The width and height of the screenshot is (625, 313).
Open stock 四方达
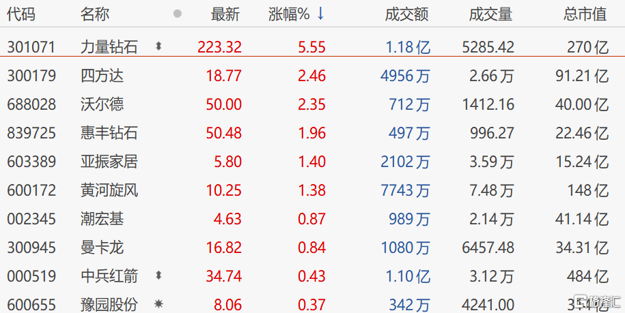pyautogui.click(x=102, y=76)
